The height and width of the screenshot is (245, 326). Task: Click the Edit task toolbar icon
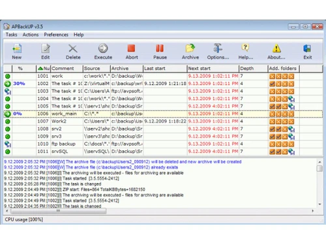46,48
